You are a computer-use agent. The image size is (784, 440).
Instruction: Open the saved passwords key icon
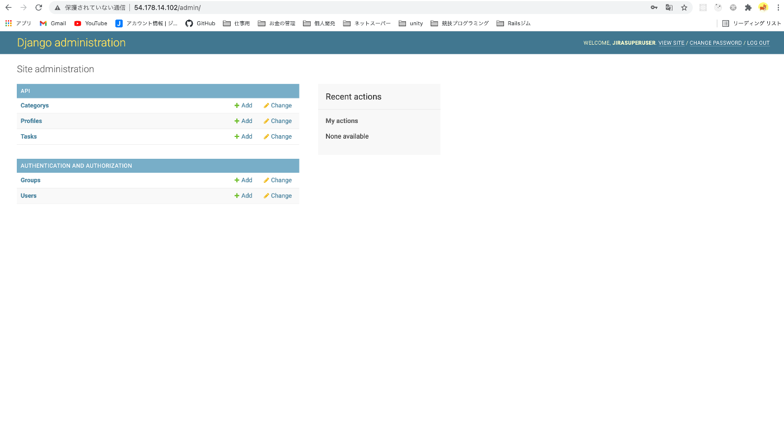point(654,8)
